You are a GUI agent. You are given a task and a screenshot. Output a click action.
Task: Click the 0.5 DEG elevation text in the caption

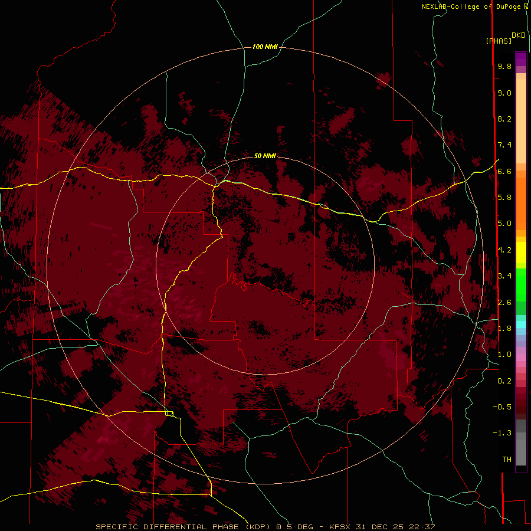pos(294,527)
